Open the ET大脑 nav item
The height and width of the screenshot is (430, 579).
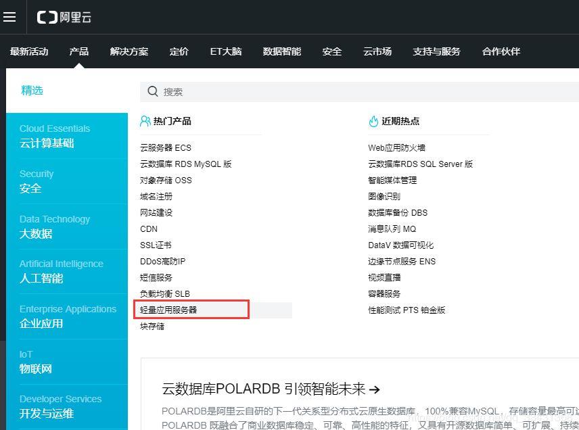click(226, 51)
